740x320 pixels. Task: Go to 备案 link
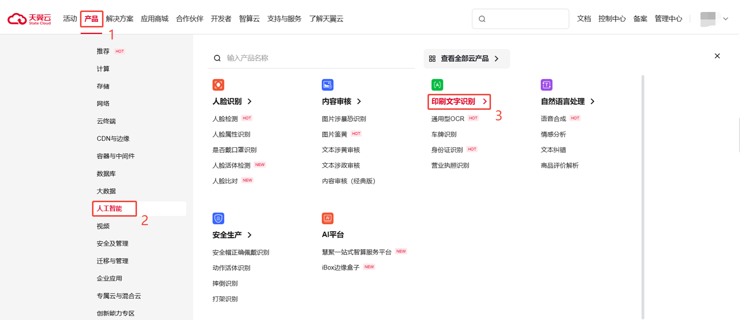click(x=640, y=19)
